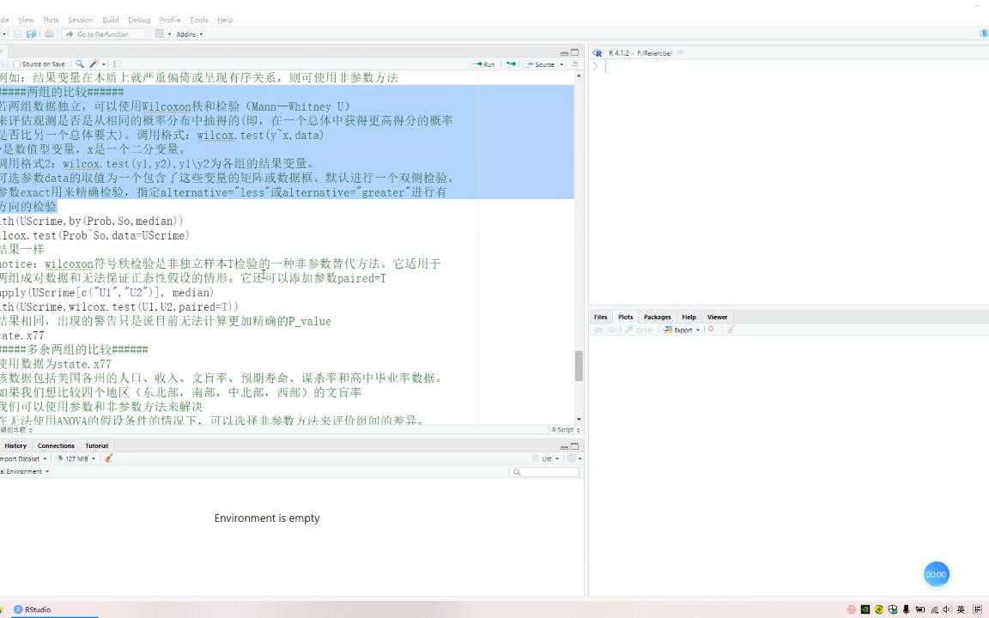The height and width of the screenshot is (618, 989).
Task: Switch to the Packages tab
Action: 657,317
